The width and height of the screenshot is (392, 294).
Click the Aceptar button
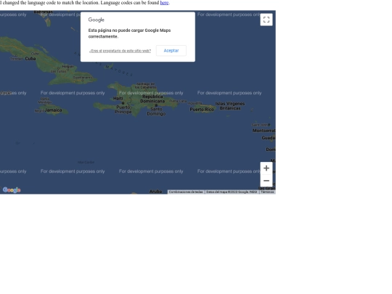pyautogui.click(x=171, y=51)
